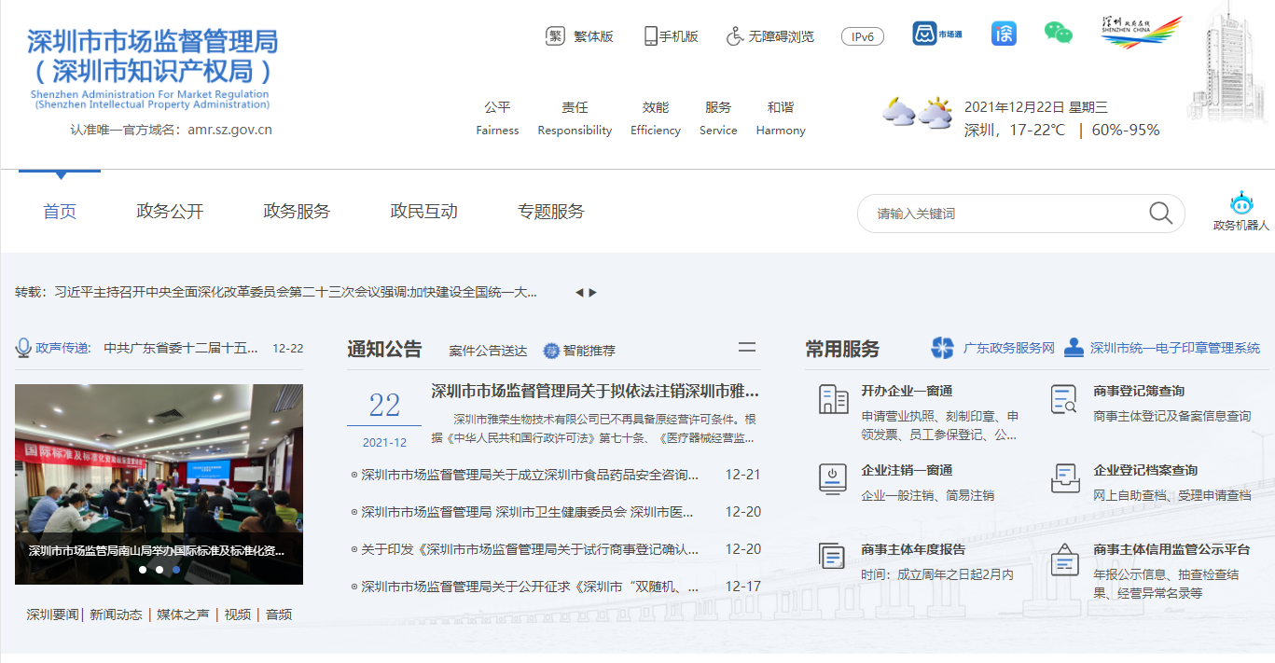Click the 商事登记簿查询 service icon
The image size is (1275, 663).
pyautogui.click(x=1064, y=398)
